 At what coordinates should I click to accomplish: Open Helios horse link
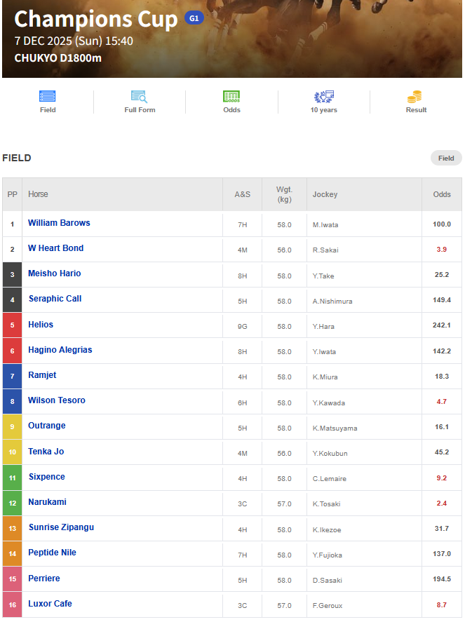41,325
